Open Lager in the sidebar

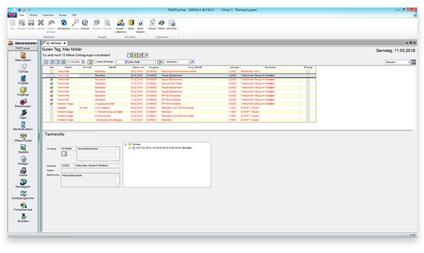tap(23, 114)
